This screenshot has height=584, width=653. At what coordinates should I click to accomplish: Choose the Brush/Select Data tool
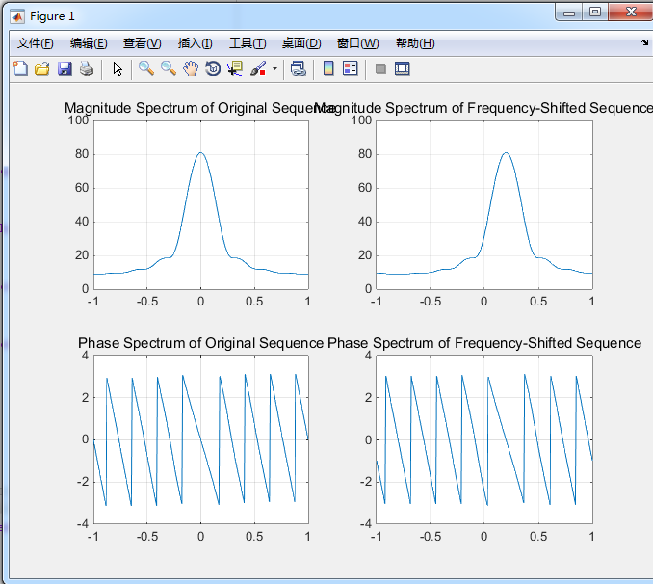258,68
